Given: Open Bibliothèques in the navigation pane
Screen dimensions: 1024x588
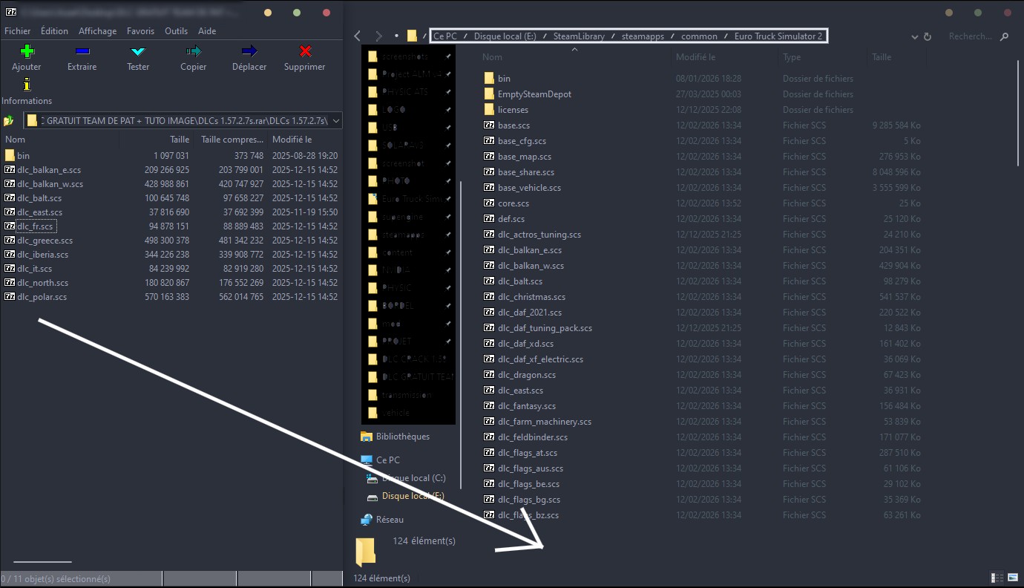Looking at the screenshot, I should (x=395, y=436).
